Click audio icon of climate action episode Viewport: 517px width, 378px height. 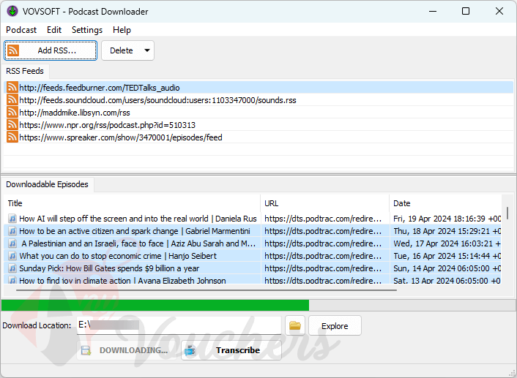pyautogui.click(x=12, y=281)
